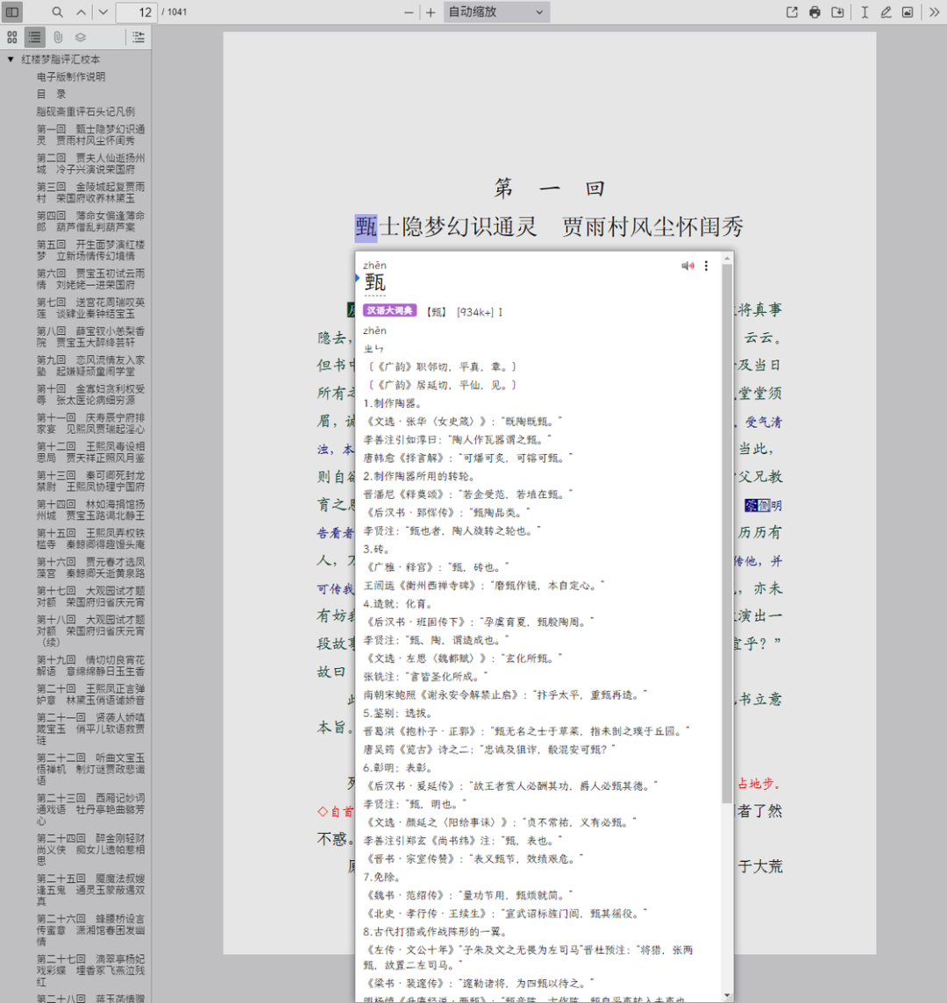Viewport: 947px width, 1003px height.
Task: Click the save/download PDF icon
Action: (x=838, y=12)
